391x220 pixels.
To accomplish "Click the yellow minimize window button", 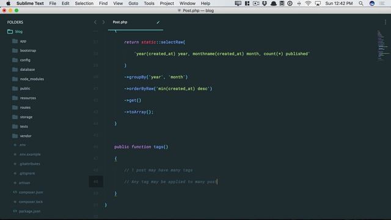I will click(10, 10).
